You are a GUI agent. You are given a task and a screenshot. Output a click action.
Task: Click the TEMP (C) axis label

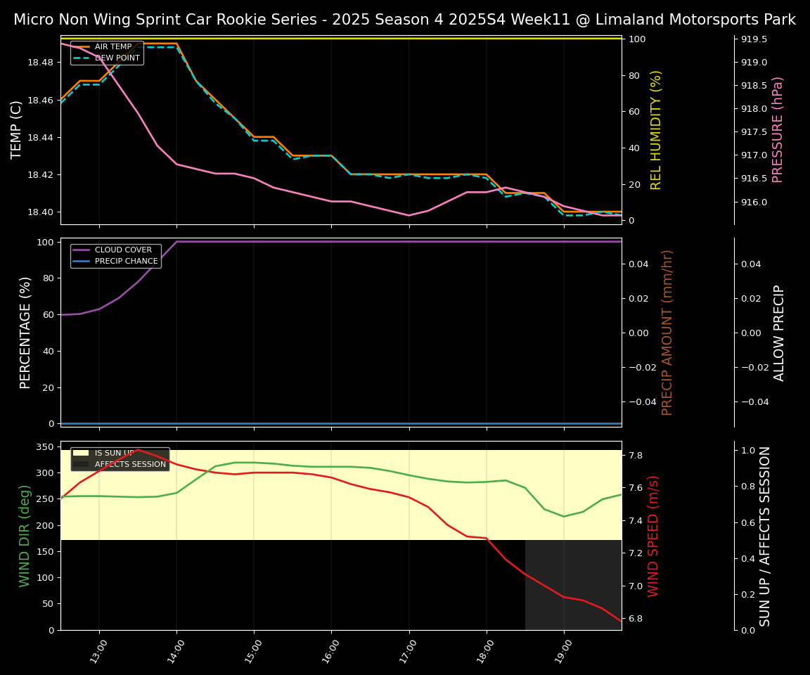tap(17, 130)
